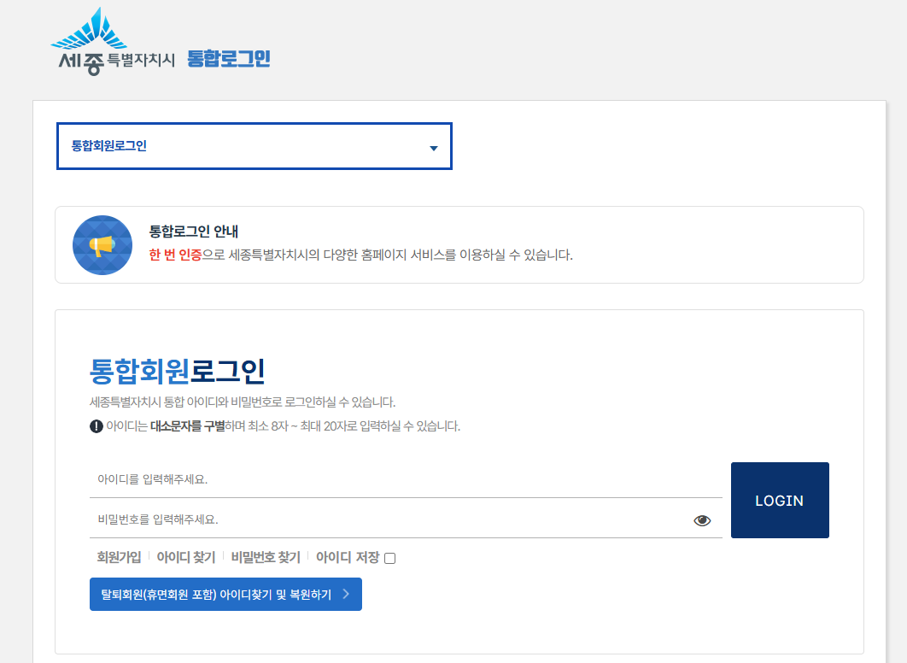Click the 비밀번호 찾기 link
Image resolution: width=907 pixels, height=663 pixels.
point(267,557)
